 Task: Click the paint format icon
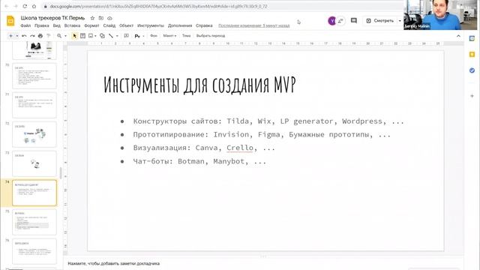point(48,36)
